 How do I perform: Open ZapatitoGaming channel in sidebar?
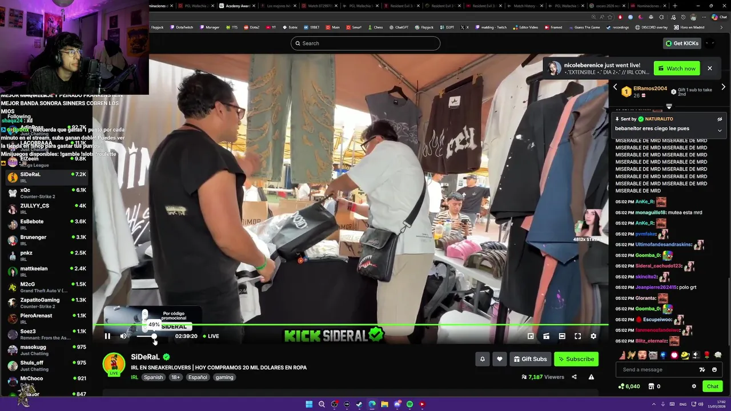(46, 303)
